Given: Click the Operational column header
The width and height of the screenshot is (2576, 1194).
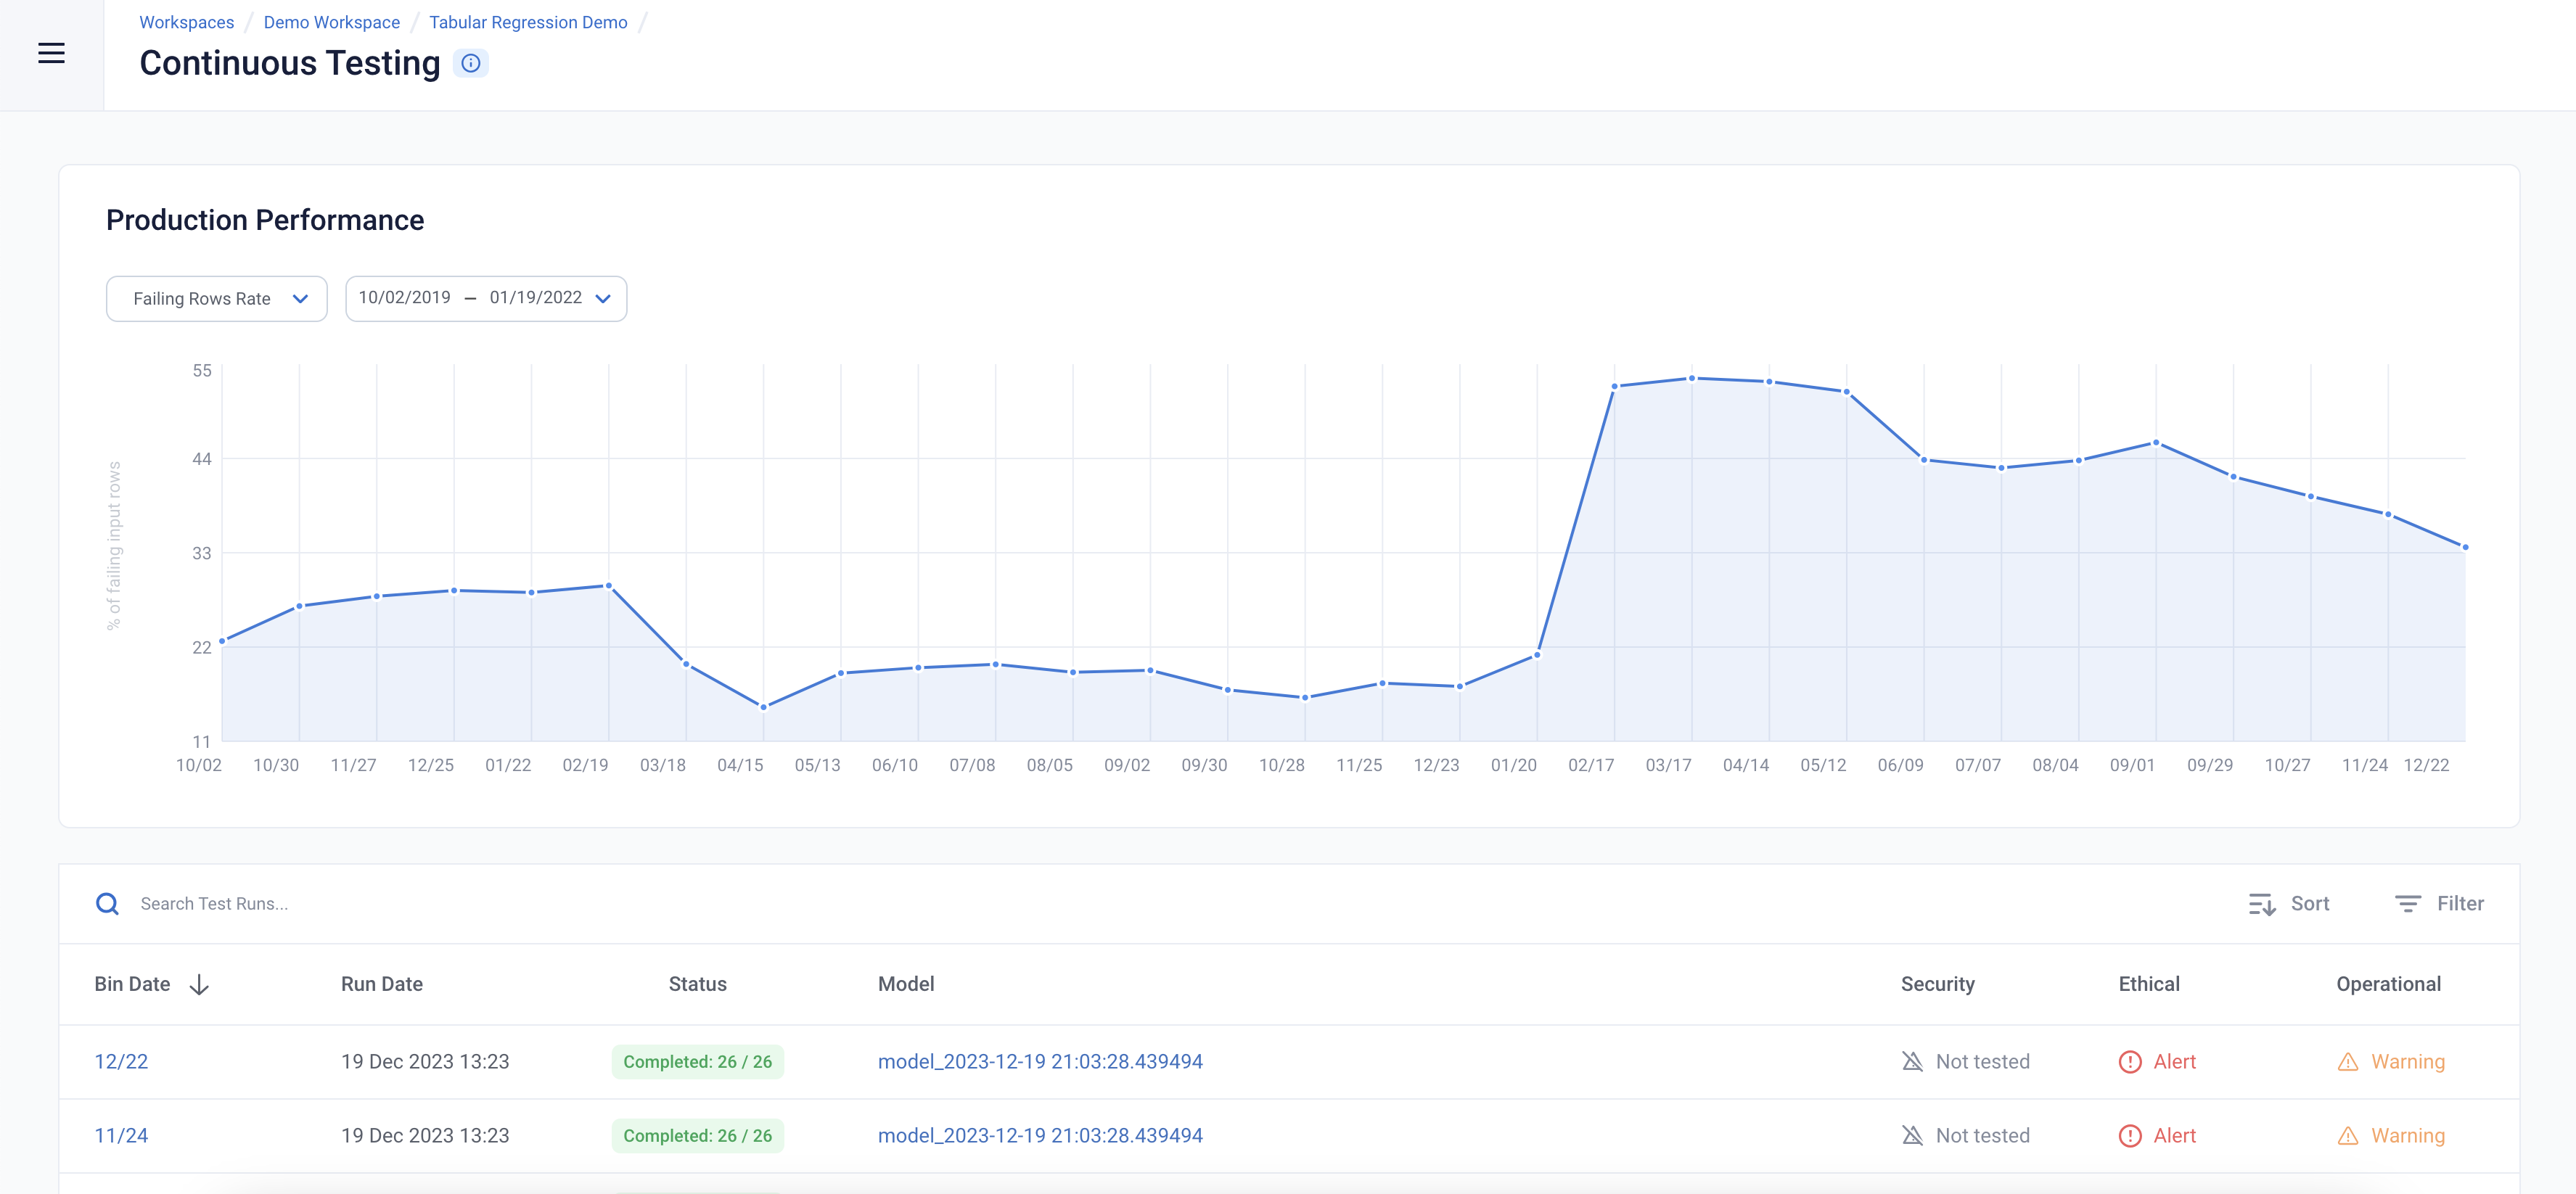Looking at the screenshot, I should click(2388, 984).
